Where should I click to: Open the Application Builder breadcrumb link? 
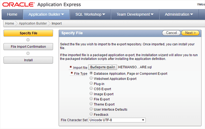pyautogui.click(x=33, y=23)
